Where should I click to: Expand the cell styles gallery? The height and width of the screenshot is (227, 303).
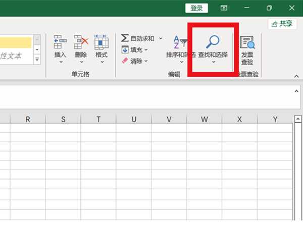pos(37,60)
